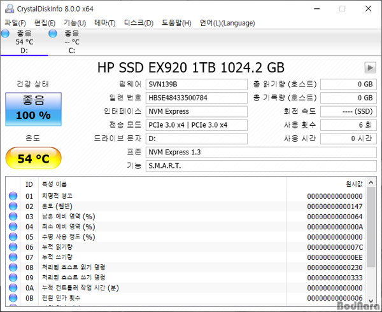This screenshot has width=382, height=312.
Task: Click the 사용 시간 value 0 시간
Action: click(x=348, y=139)
